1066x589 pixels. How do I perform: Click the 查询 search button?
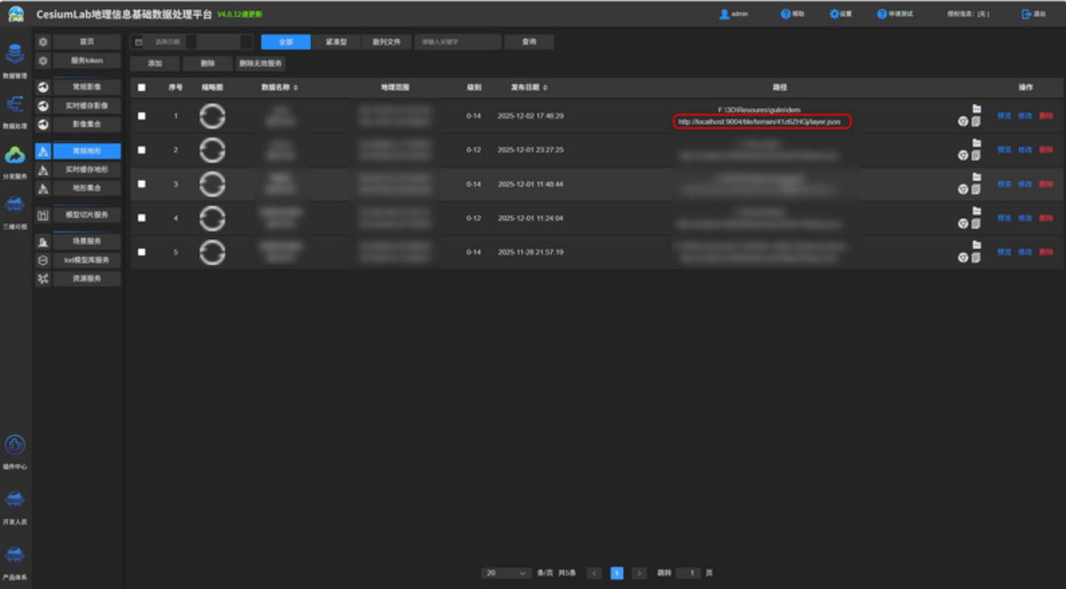pos(529,42)
